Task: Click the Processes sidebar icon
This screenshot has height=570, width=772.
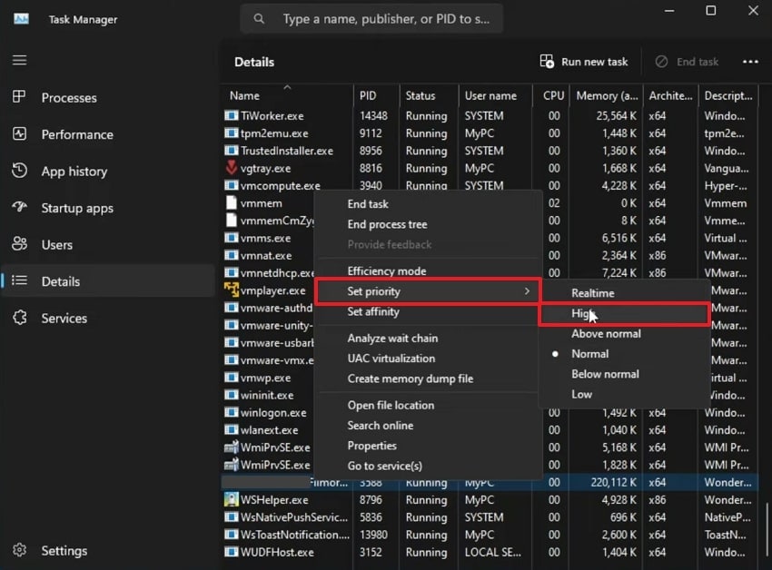Action: click(x=19, y=97)
